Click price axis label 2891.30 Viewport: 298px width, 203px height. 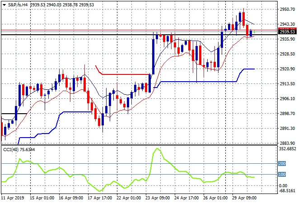coord(287,129)
